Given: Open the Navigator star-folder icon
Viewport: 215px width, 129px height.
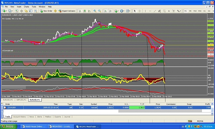Looking at the screenshot, I should coord(26,11).
